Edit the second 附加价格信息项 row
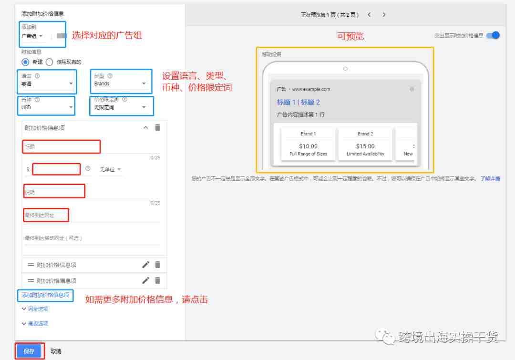This screenshot has width=515, height=360. point(145,265)
